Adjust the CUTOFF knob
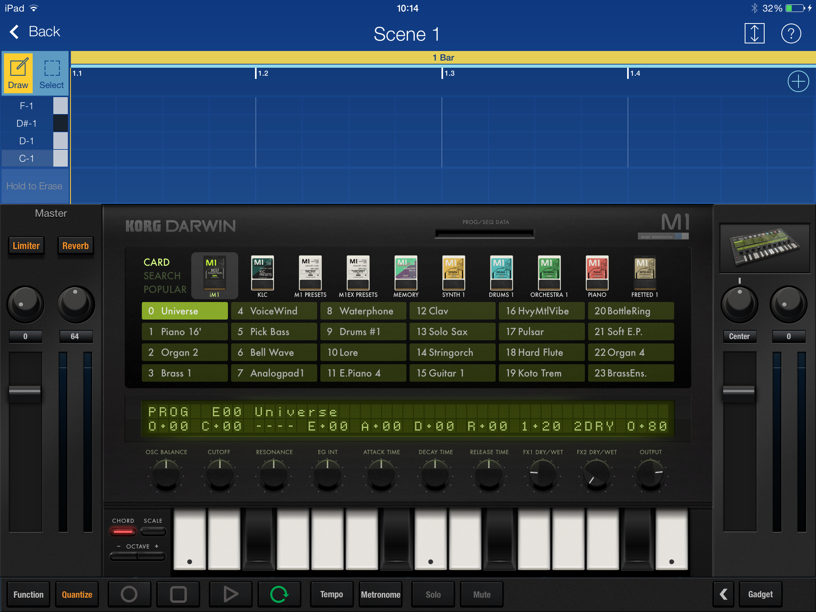 tap(220, 474)
